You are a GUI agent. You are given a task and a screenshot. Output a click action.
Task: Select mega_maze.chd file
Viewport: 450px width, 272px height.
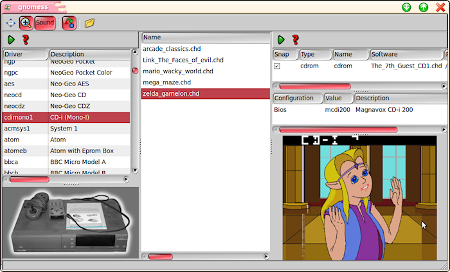(x=206, y=82)
